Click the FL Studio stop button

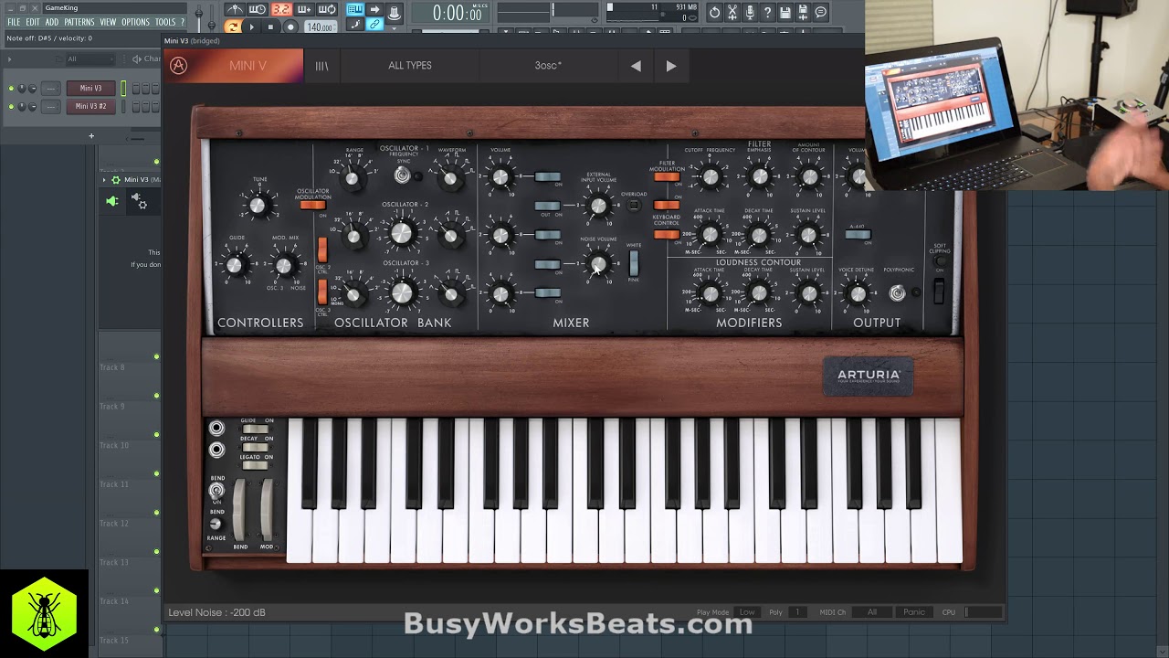coord(270,27)
